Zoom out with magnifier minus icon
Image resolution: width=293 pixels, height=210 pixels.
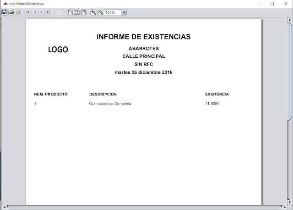tap(100, 12)
